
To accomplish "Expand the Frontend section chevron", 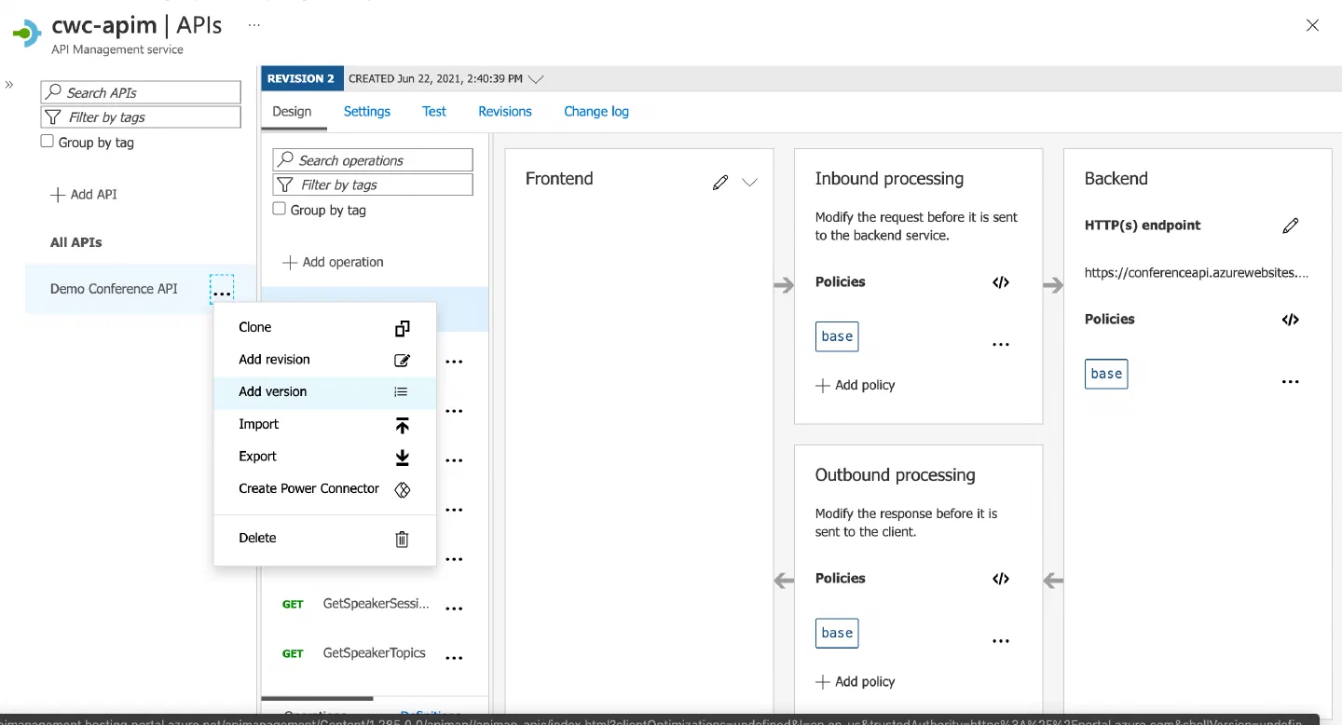I will pyautogui.click(x=749, y=183).
